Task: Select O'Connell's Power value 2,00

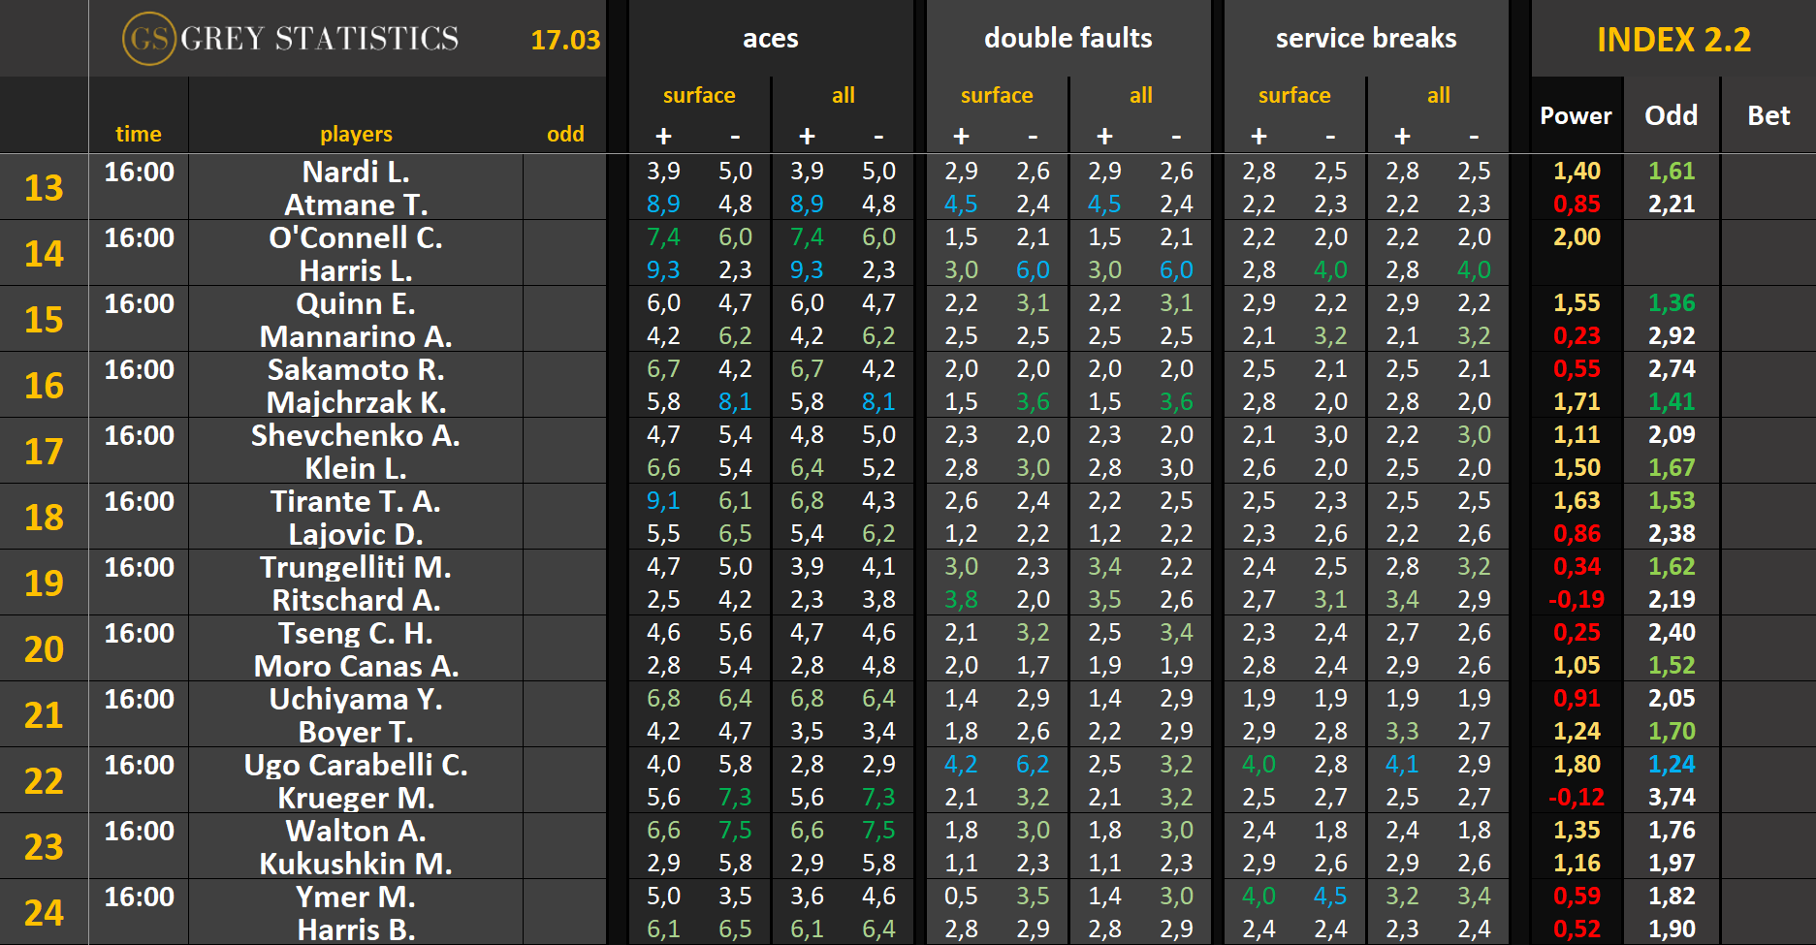Action: 1577,237
